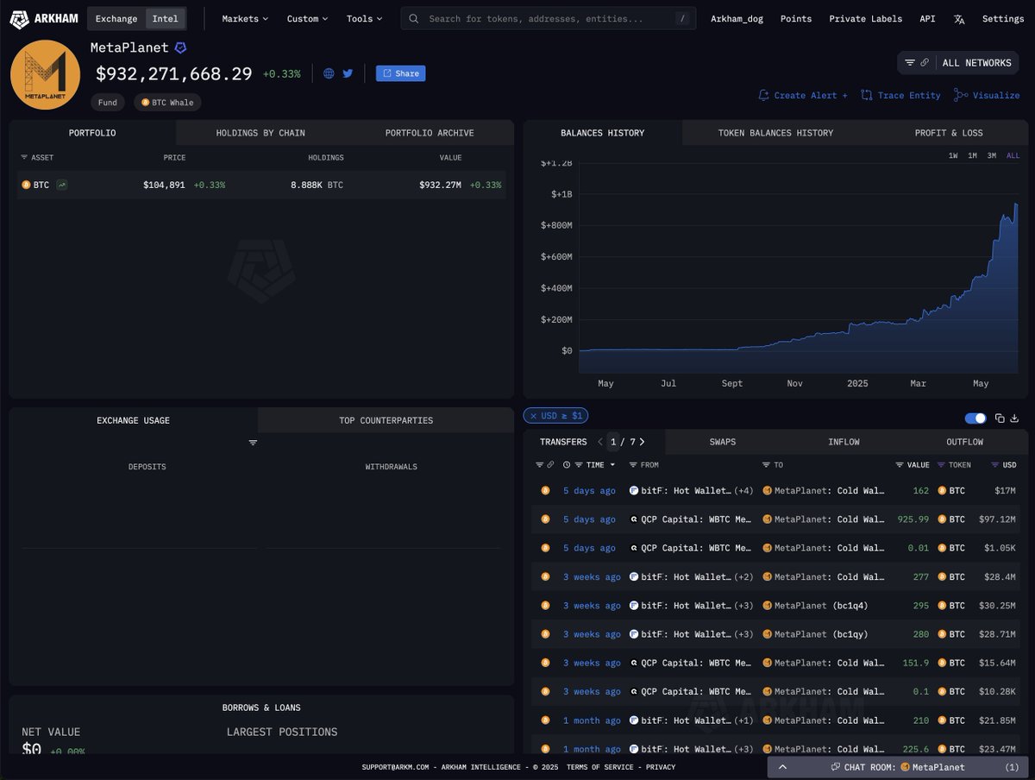1035x780 pixels.
Task: Download transfers using the download icon
Action: [x=1014, y=418]
